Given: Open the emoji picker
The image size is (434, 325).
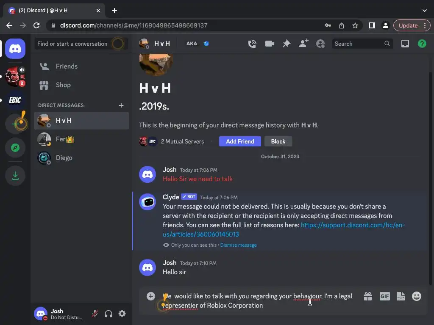Looking at the screenshot, I should [x=417, y=296].
